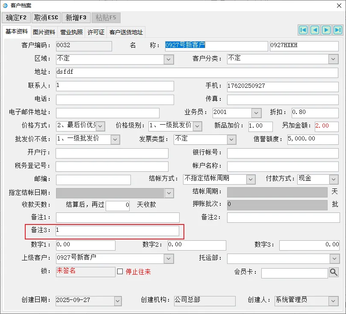Expand the 业务员 dropdown
Image resolution: width=346 pixels, height=314 pixels.
click(x=256, y=113)
